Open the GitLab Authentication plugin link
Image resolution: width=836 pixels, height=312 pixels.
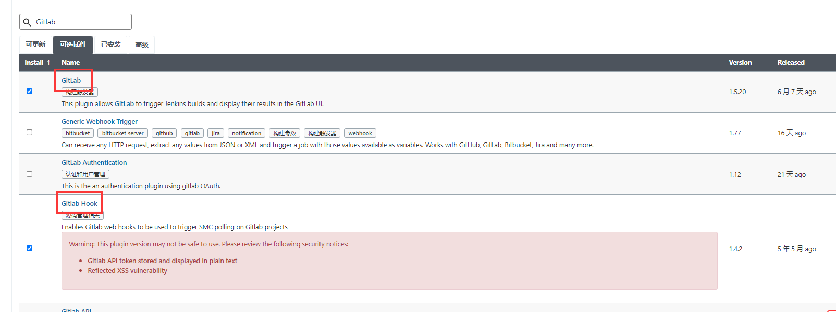[x=94, y=162]
